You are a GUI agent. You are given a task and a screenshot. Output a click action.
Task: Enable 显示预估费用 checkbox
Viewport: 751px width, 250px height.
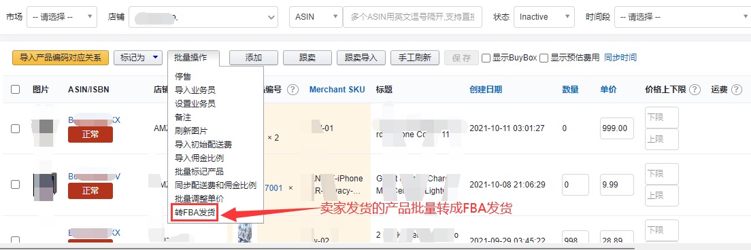click(x=544, y=58)
